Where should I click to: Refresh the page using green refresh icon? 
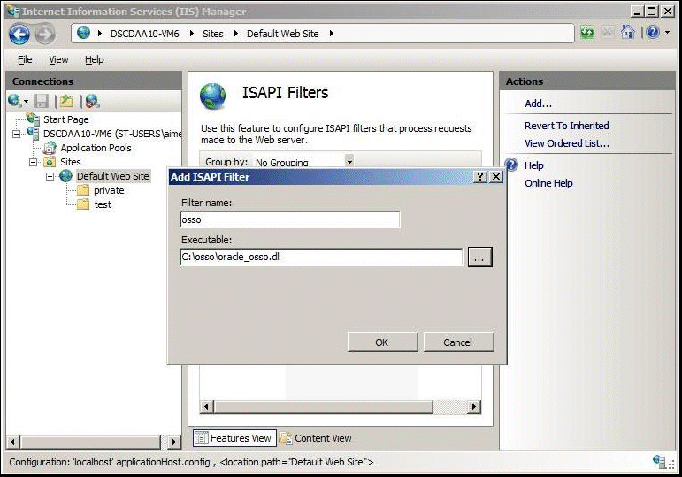tap(587, 32)
